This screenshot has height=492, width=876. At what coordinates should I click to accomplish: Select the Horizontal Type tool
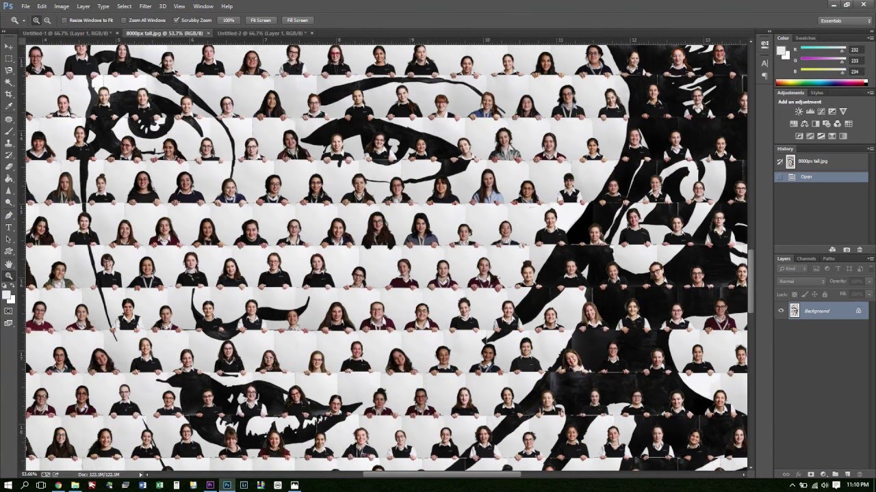tap(9, 228)
